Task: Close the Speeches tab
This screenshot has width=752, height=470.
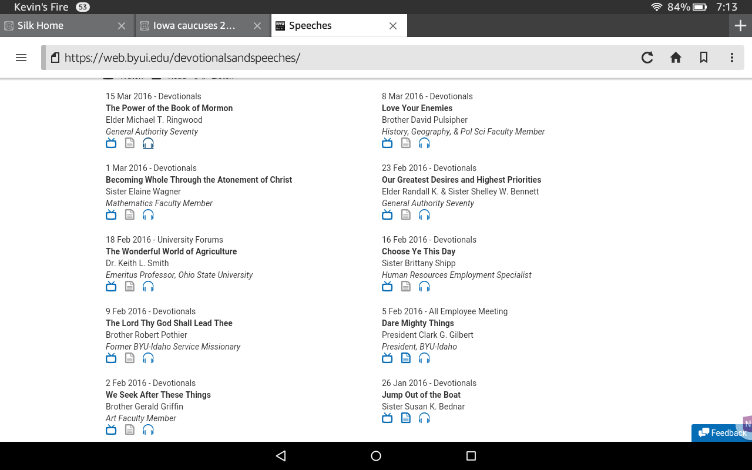Action: click(393, 26)
